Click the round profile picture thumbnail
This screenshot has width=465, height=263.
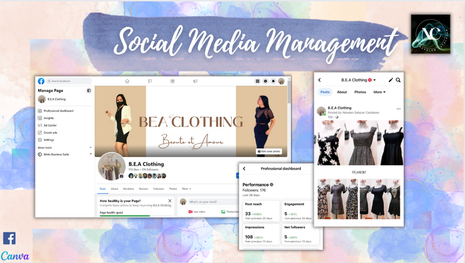click(x=112, y=167)
